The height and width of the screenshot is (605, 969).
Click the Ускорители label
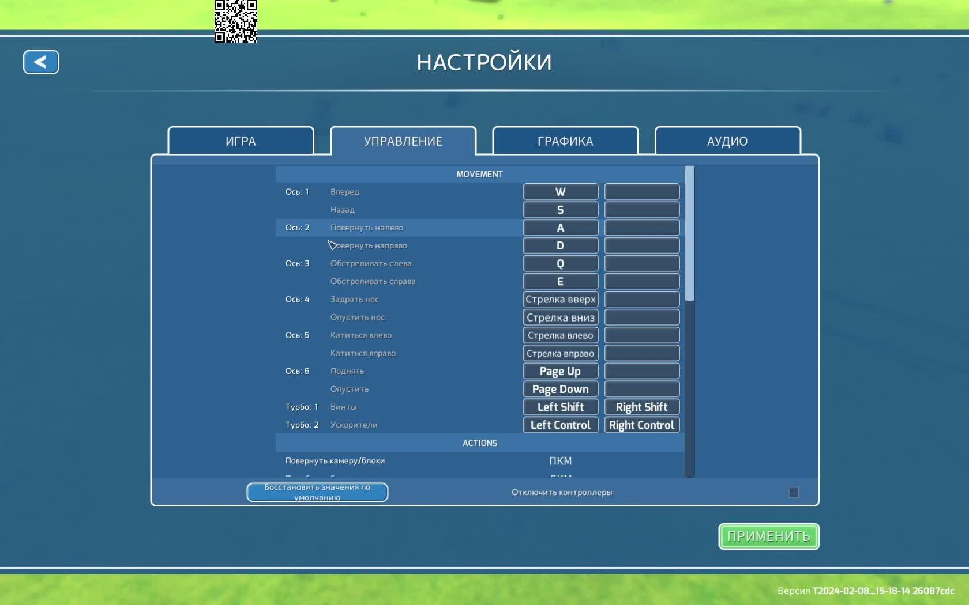(x=354, y=425)
